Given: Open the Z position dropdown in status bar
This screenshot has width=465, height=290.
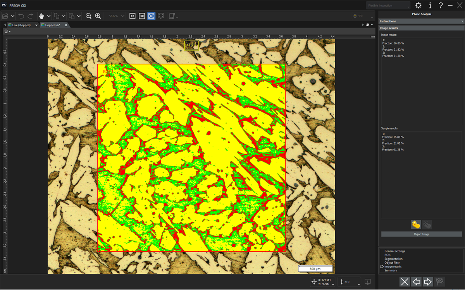Looking at the screenshot, I should [x=359, y=285].
